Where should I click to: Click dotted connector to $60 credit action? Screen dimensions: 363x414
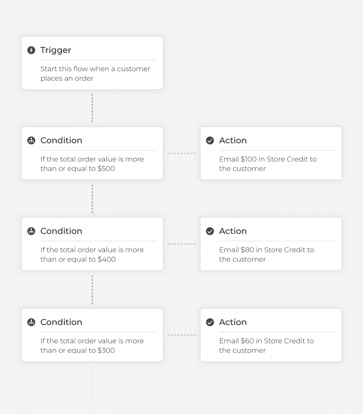tap(181, 335)
